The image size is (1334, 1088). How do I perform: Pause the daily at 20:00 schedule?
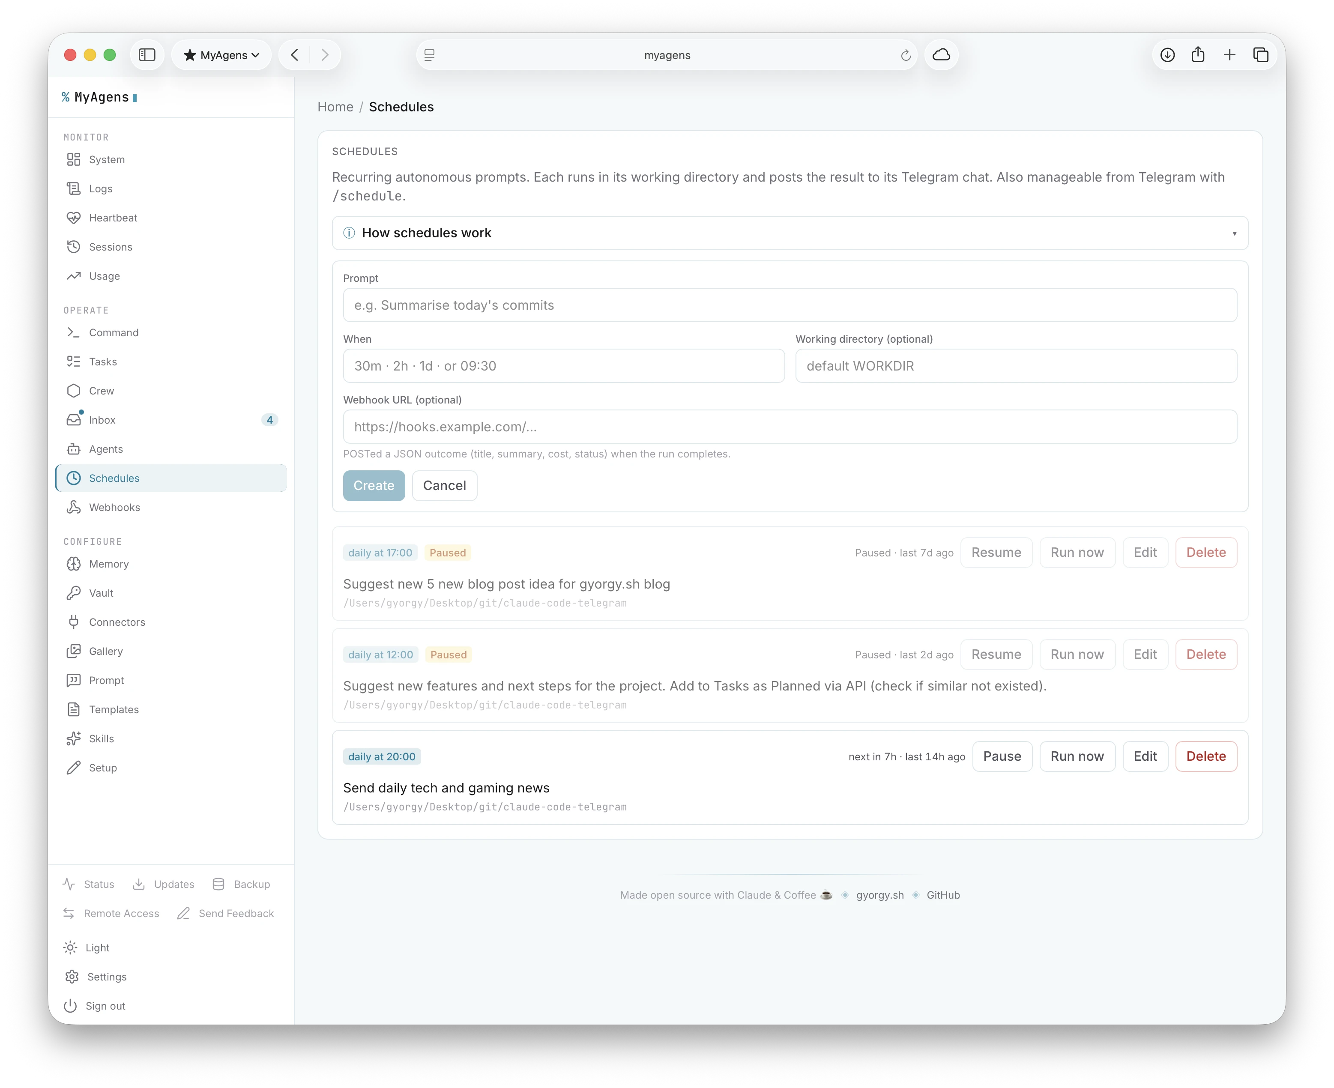click(x=1002, y=756)
